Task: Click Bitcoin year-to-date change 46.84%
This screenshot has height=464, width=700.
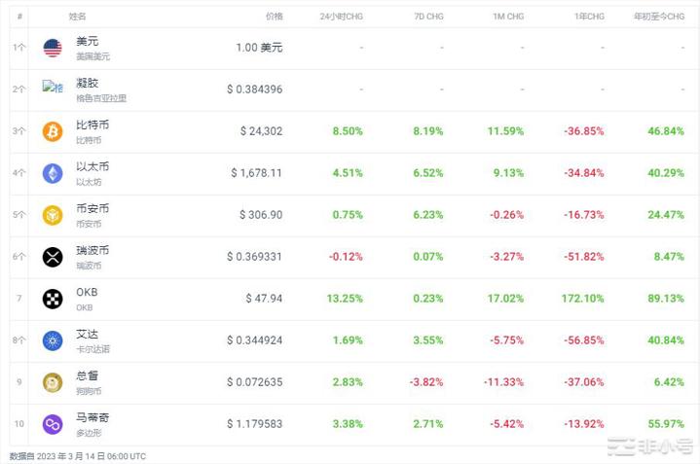Action: click(666, 131)
